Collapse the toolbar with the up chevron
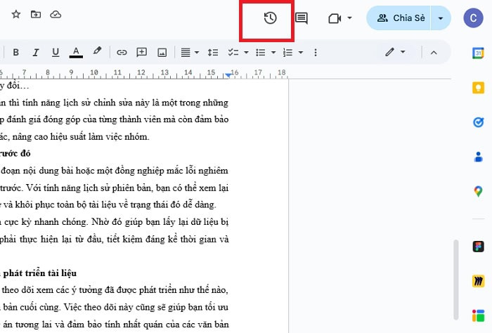 (x=434, y=52)
